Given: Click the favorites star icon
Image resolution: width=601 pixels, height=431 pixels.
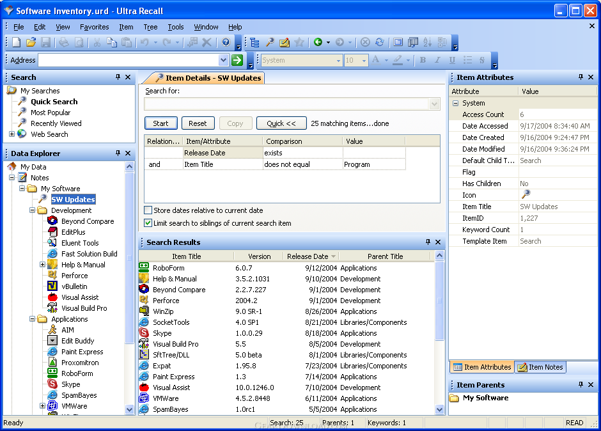Looking at the screenshot, I should (299, 42).
